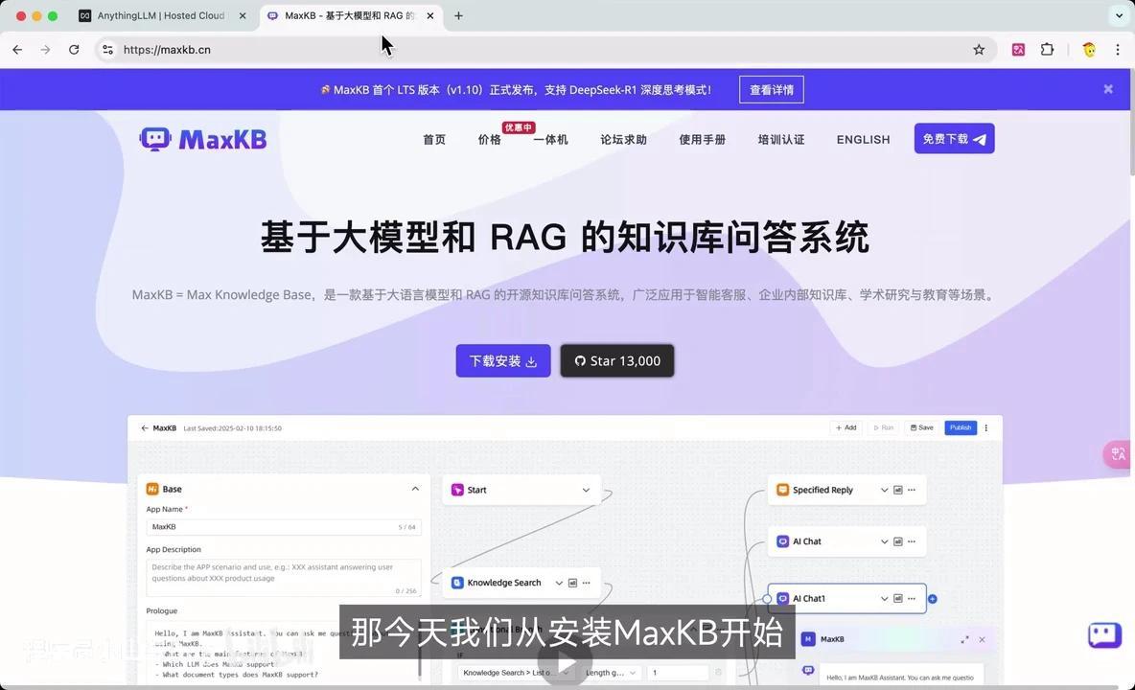Click the MaxKB logo
This screenshot has height=690, width=1135.
pyautogui.click(x=203, y=139)
